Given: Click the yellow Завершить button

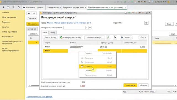Looking at the screenshot, I should (130, 85).
